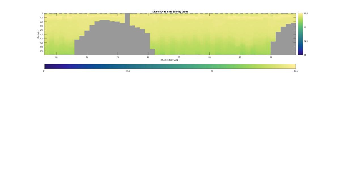Click x-axis tick label 27
The image size is (340, 176).
tap(179, 57)
